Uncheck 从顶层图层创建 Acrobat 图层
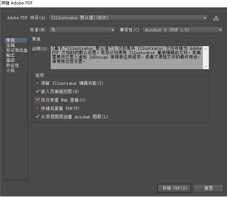The image size is (227, 197). [x=37, y=117]
